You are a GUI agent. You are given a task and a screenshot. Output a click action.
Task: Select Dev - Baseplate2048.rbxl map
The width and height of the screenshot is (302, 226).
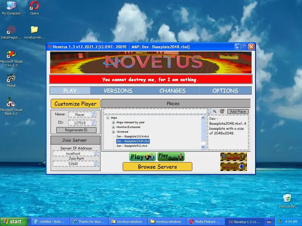[133, 141]
